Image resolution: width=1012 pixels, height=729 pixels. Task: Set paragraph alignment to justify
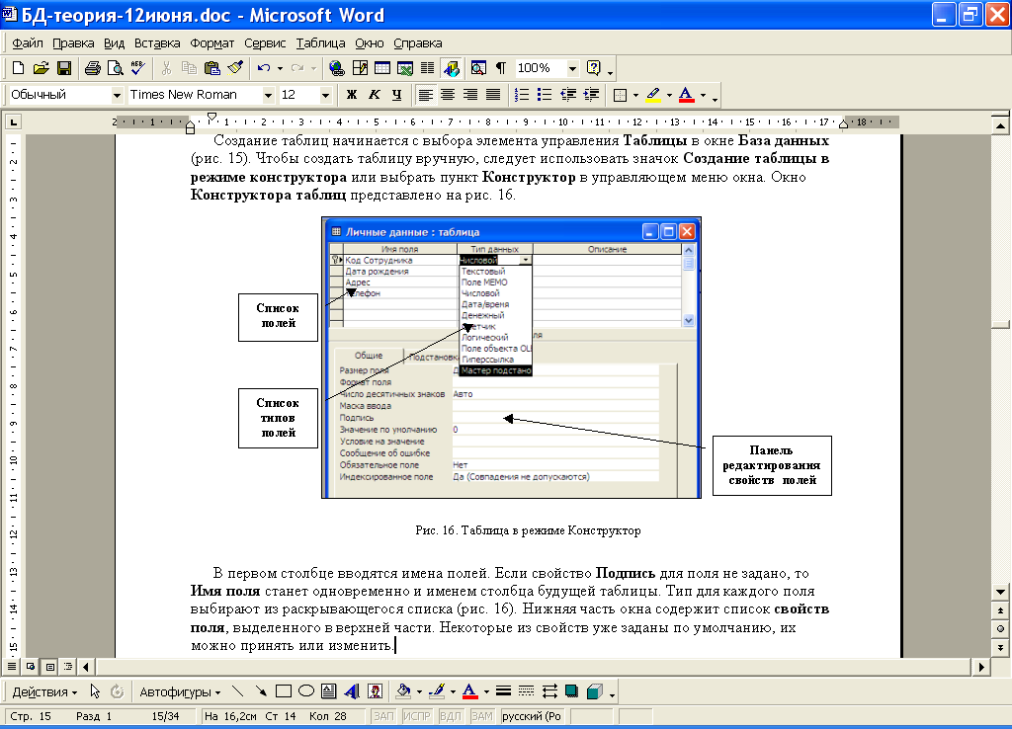tap(493, 95)
